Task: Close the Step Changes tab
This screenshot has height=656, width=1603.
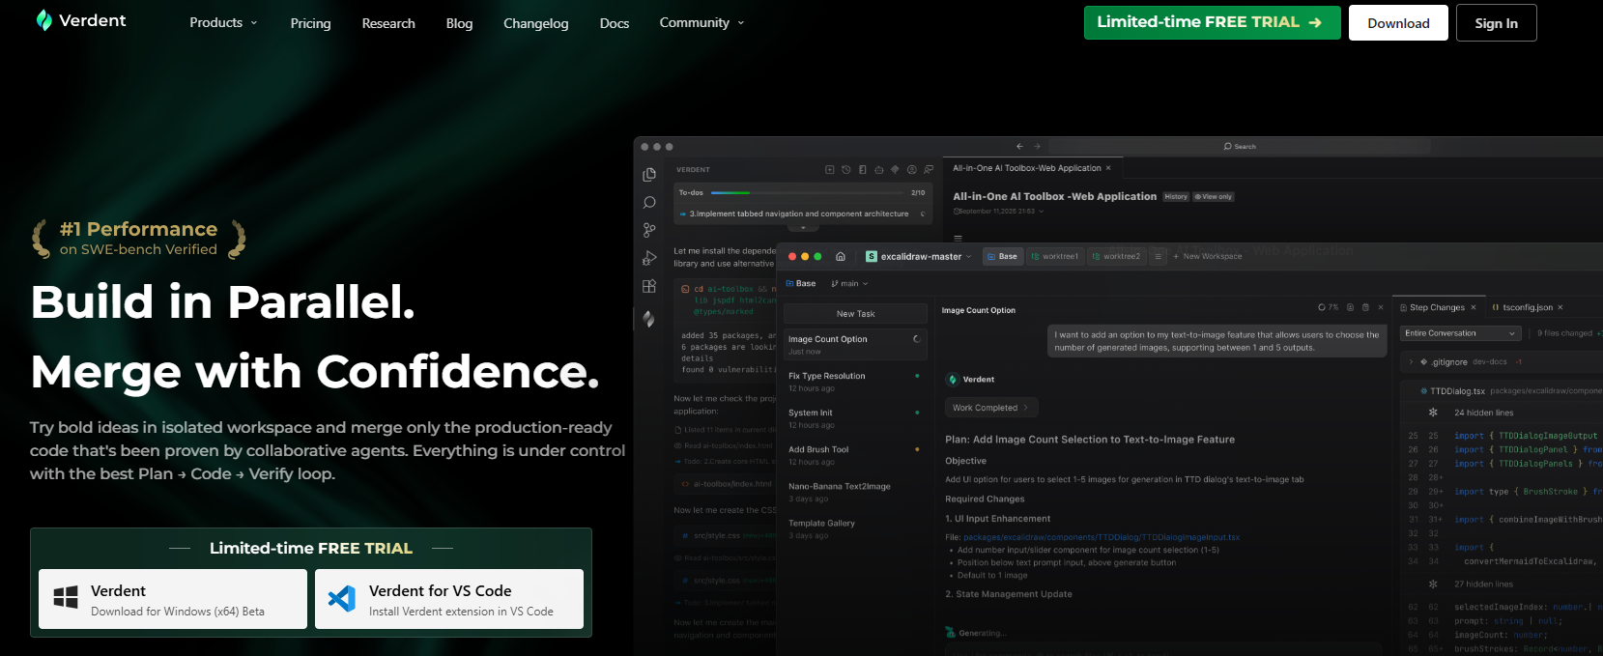Action: click(x=1474, y=307)
